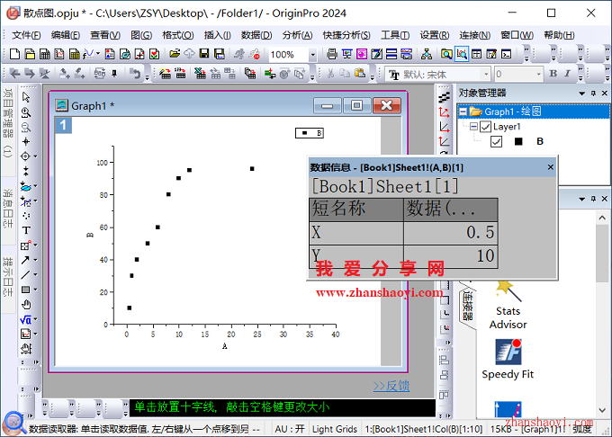Select the Pointer tool
This screenshot has height=437, width=612.
(26, 97)
